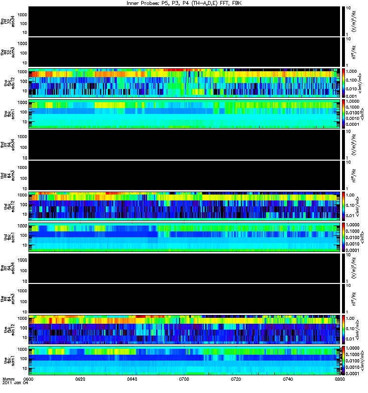This screenshot has width=368, height=393.
Task: Select the thd fbk scm1 panel label
Action: 9,237
